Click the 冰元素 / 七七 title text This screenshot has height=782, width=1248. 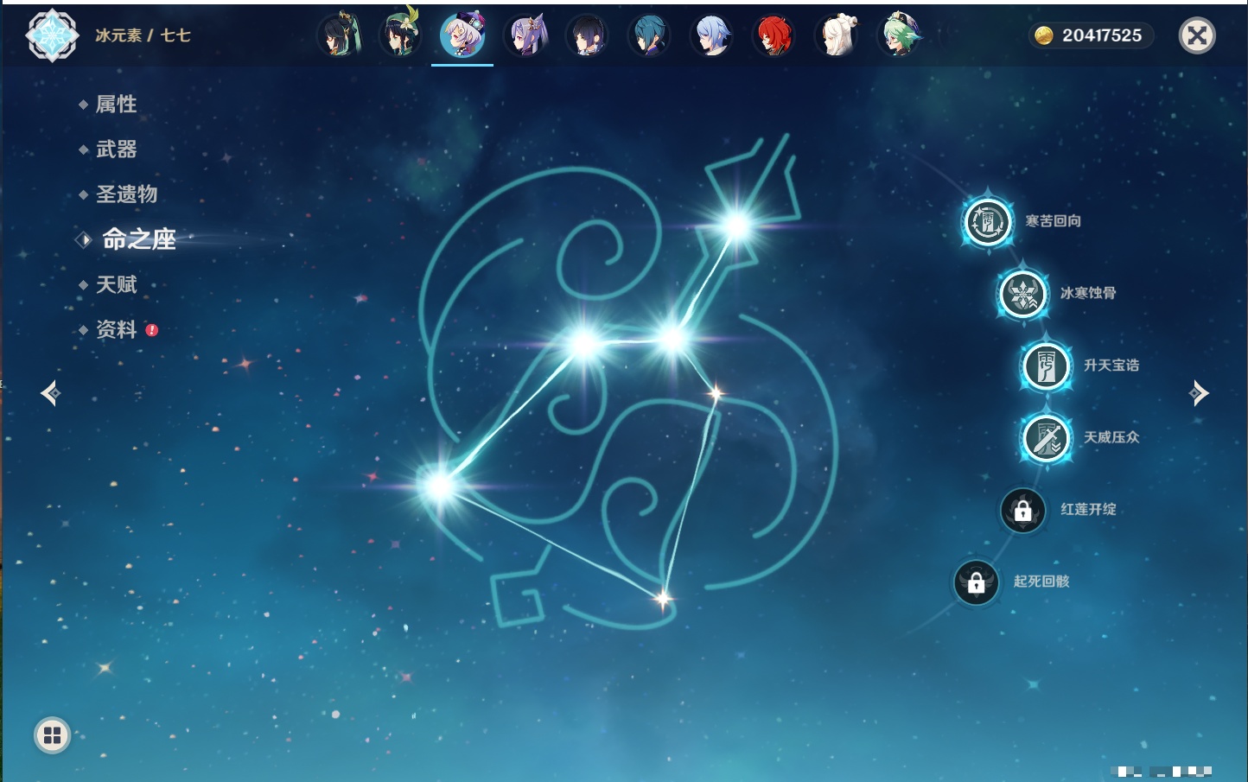(143, 35)
